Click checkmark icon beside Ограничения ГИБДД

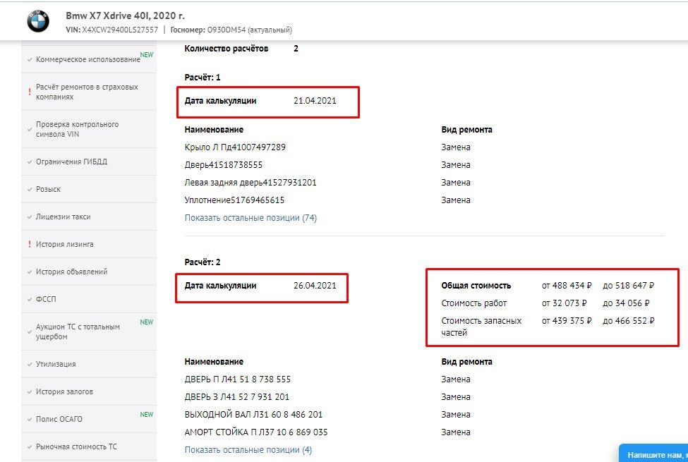tap(30, 162)
